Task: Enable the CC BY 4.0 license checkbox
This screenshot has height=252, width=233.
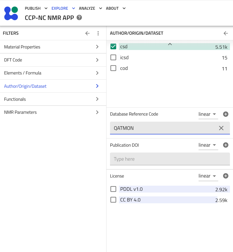Action: point(113,200)
